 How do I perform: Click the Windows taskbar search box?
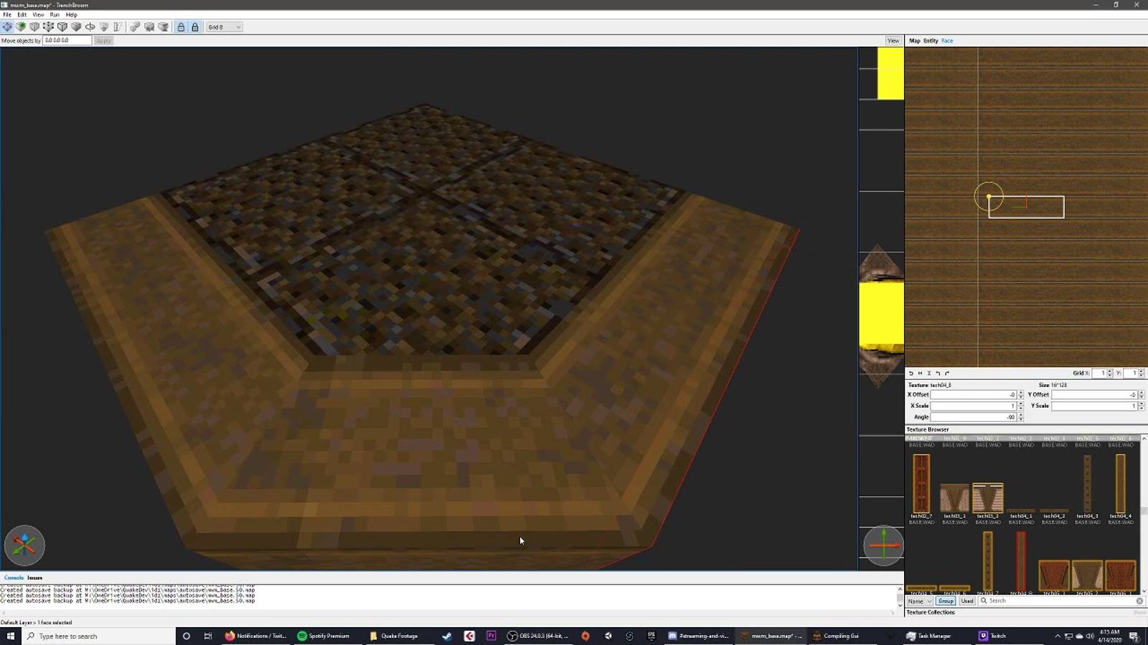(x=98, y=636)
